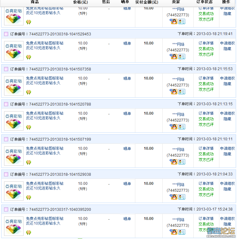Open QQ chat icon for 21:13:15 order seller

[174, 127]
